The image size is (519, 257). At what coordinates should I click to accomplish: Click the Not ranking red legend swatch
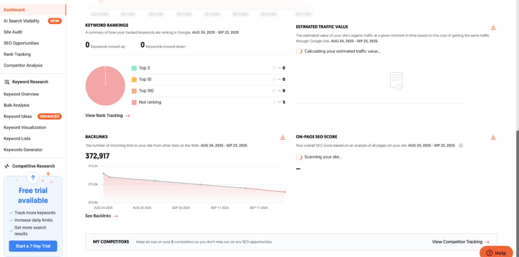click(134, 102)
